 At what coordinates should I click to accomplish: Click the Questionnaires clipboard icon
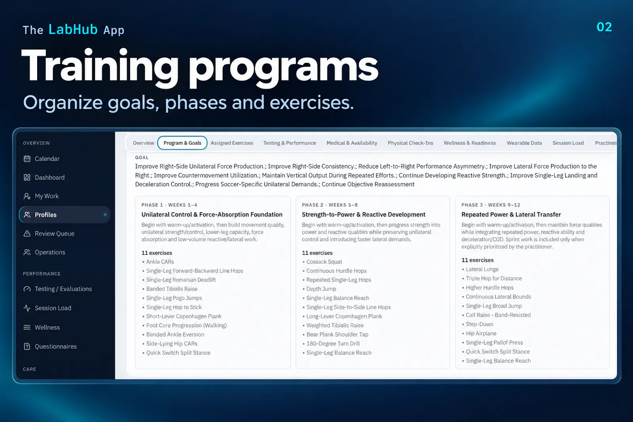(x=27, y=346)
